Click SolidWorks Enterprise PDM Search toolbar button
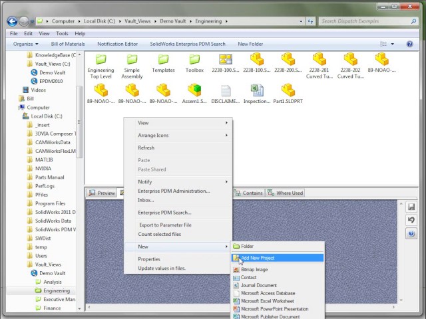This screenshot has height=319, width=426. 188,44
